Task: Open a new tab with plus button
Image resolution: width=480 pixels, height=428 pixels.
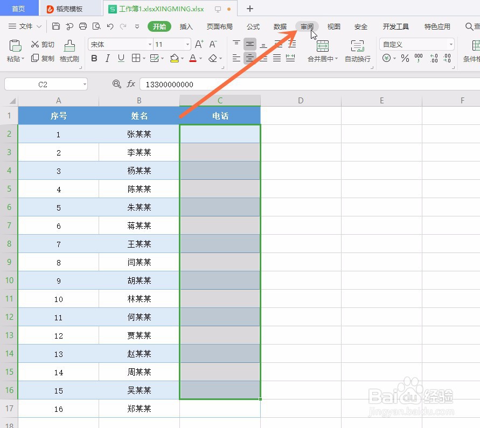Action: (x=250, y=9)
